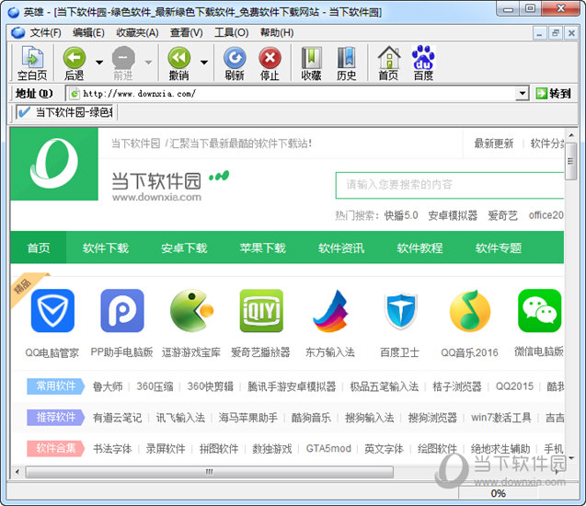The width and height of the screenshot is (586, 506).
Task: Open 苹果下载 in site navigation
Action: (x=263, y=247)
